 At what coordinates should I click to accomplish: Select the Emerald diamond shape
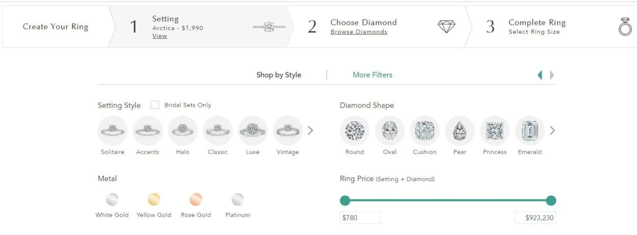(530, 131)
